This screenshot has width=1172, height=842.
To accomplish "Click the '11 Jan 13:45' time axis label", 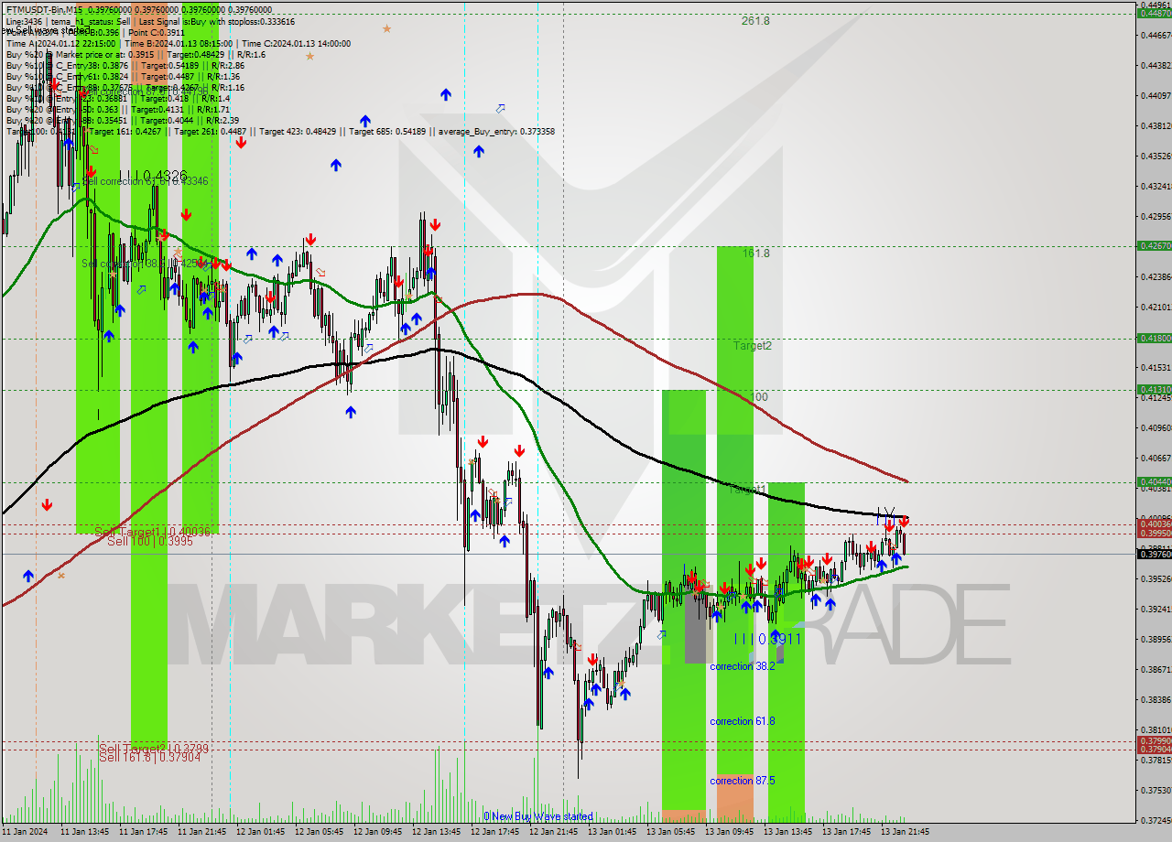I will tap(85, 832).
